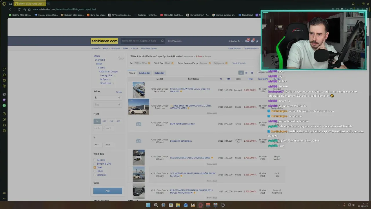Open File Explorer from taskbar
This screenshot has height=209, width=371.
tap(178, 205)
